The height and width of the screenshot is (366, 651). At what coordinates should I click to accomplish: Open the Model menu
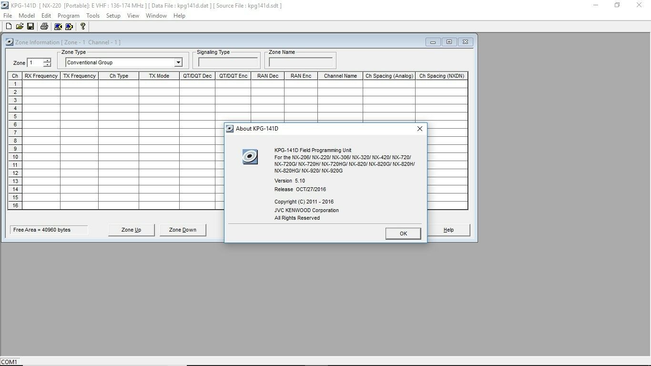click(x=27, y=16)
